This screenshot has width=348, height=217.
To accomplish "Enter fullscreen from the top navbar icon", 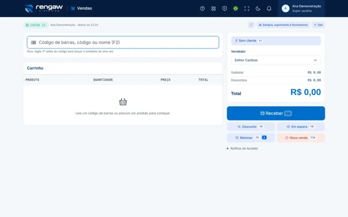I will [246, 9].
